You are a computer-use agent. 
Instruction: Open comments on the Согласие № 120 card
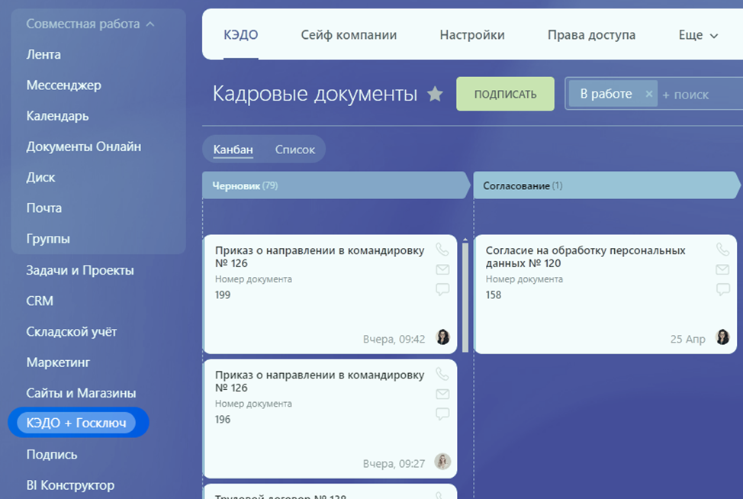click(x=723, y=289)
